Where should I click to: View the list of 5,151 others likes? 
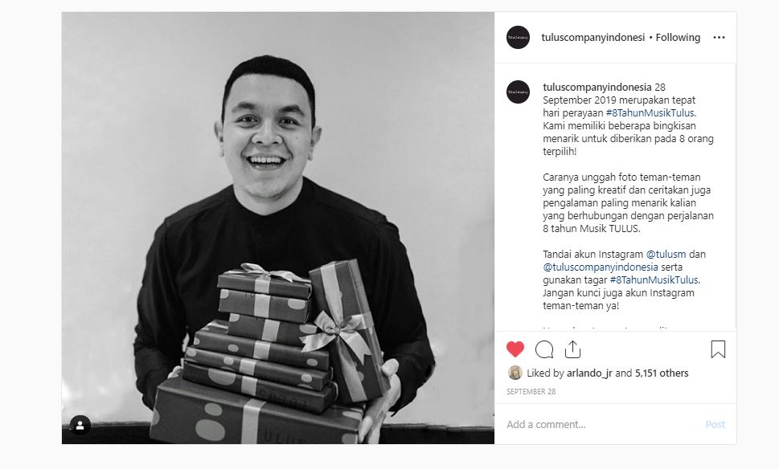[x=662, y=373]
